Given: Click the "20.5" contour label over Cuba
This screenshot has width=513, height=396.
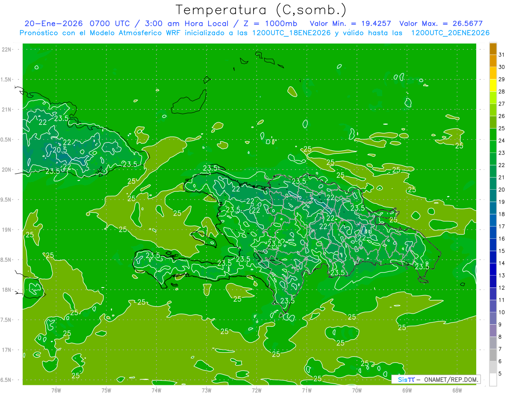Looking at the screenshot, I should click(60, 150).
